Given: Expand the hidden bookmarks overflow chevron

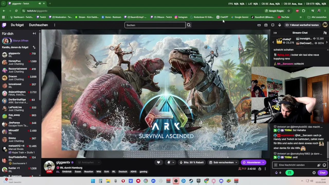Looking at the screenshot, I should click(x=300, y=17).
